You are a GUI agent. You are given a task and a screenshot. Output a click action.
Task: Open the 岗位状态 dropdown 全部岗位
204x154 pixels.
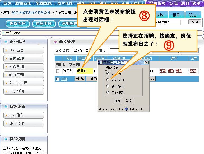point(81,50)
